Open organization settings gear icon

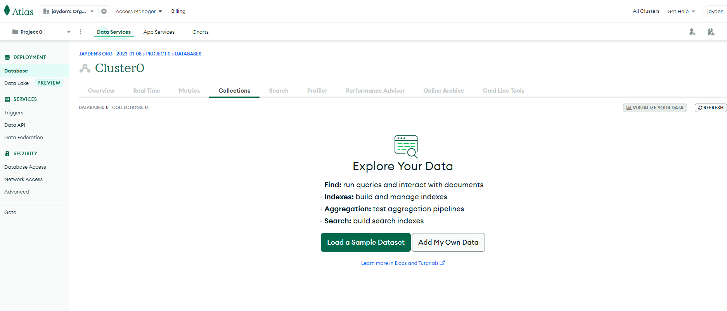click(104, 11)
